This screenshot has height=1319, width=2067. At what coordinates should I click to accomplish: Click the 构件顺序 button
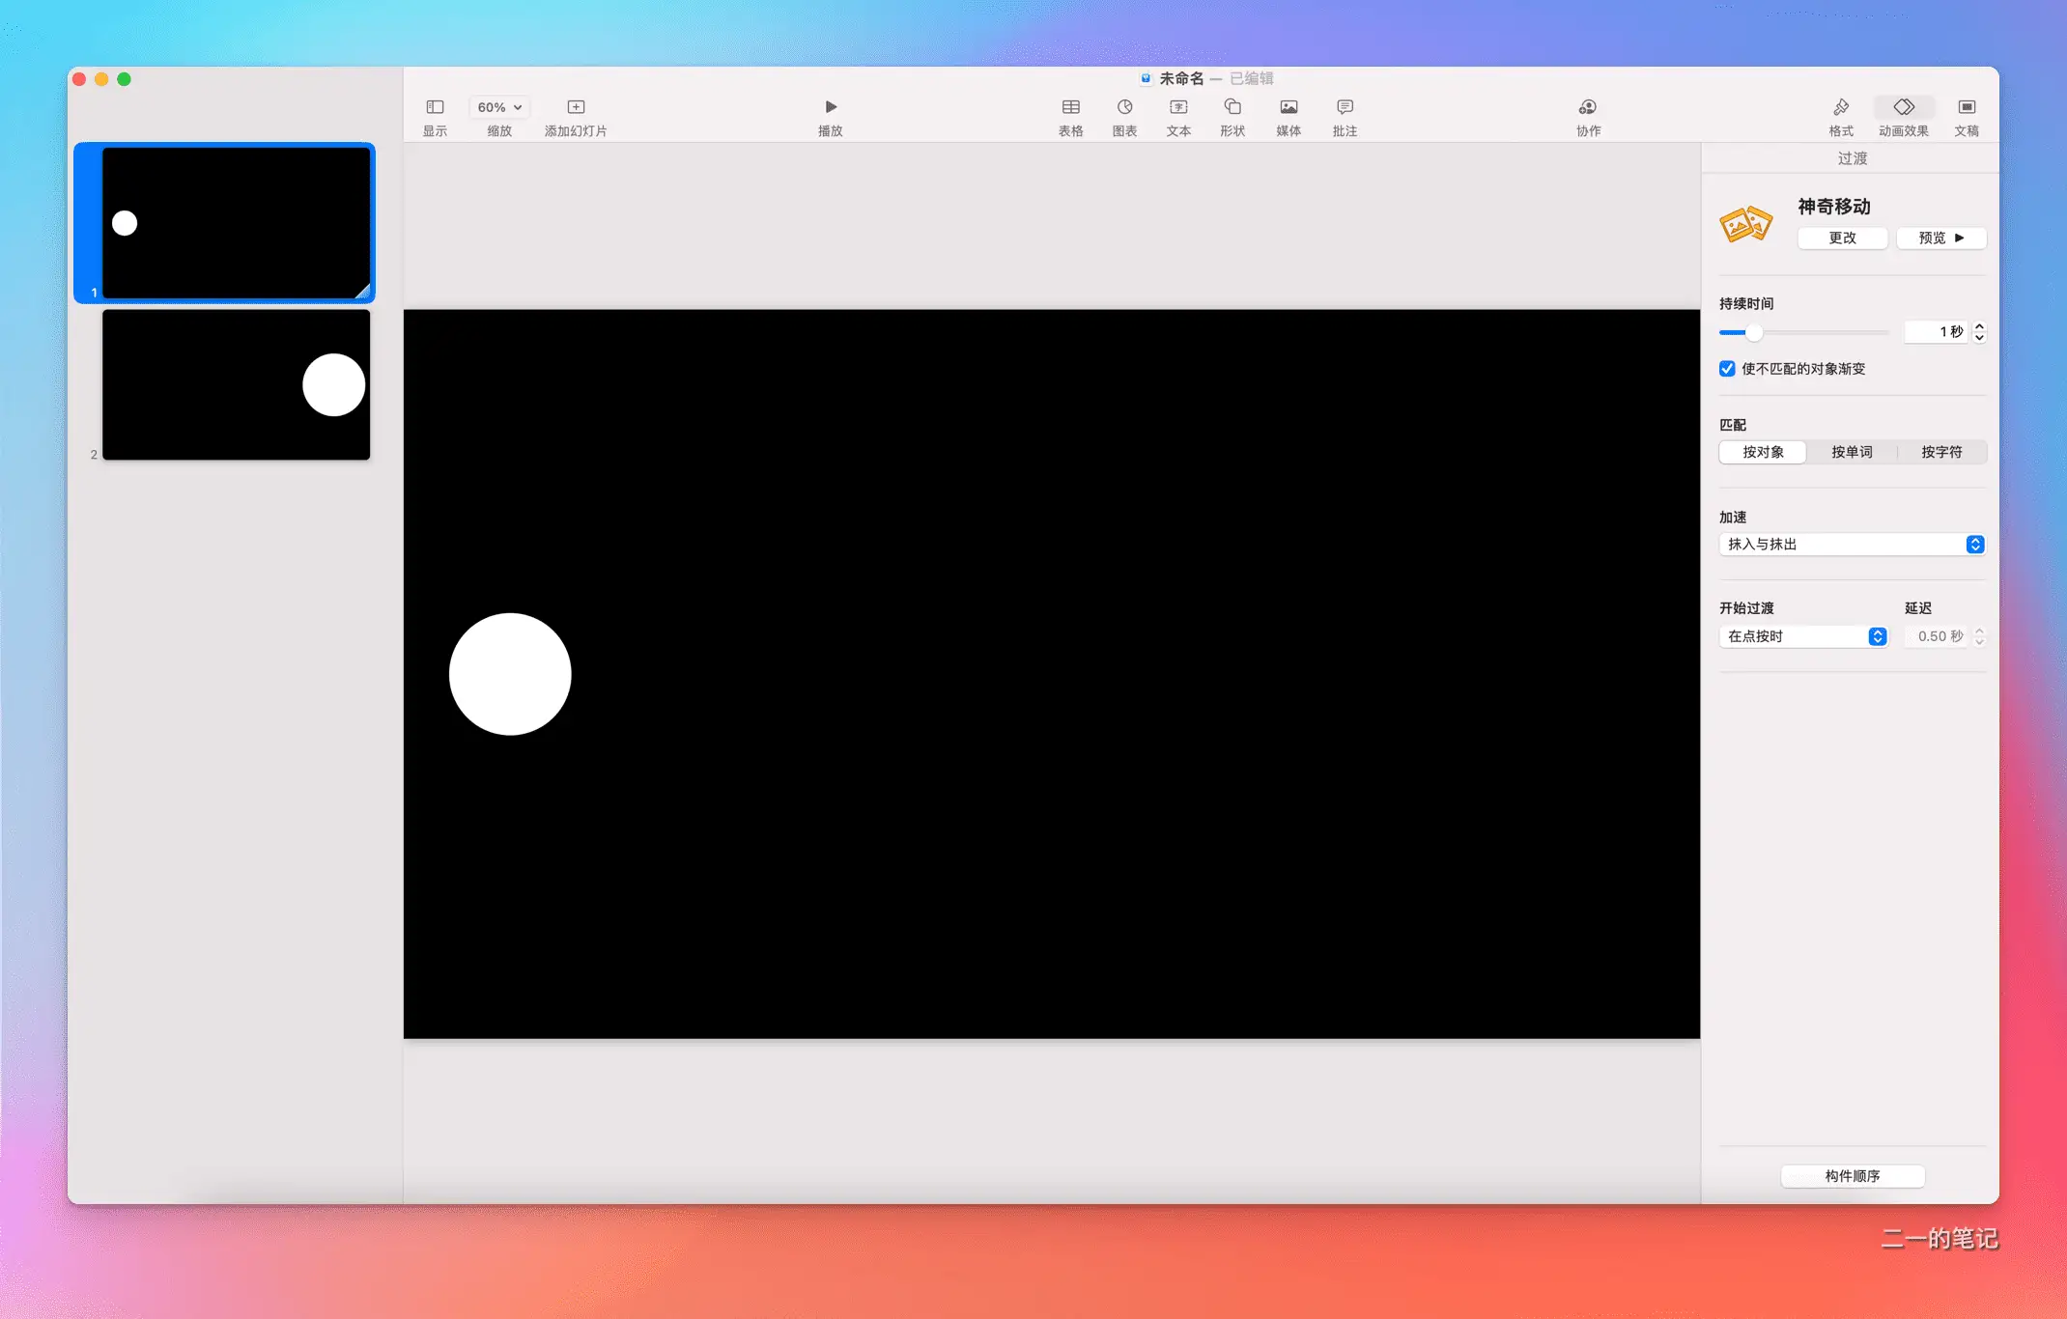1853,1176
